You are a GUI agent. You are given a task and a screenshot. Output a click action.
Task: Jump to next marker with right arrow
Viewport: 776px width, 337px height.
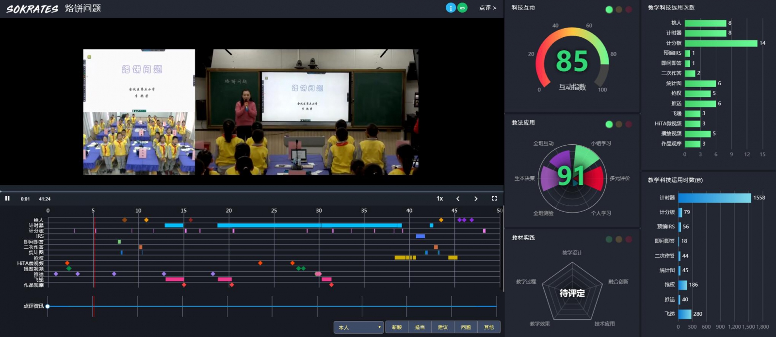tap(476, 199)
